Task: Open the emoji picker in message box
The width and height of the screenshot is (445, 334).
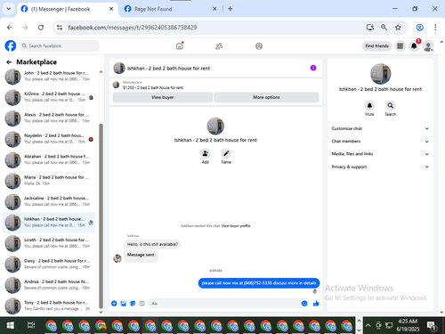Action: coord(304,303)
